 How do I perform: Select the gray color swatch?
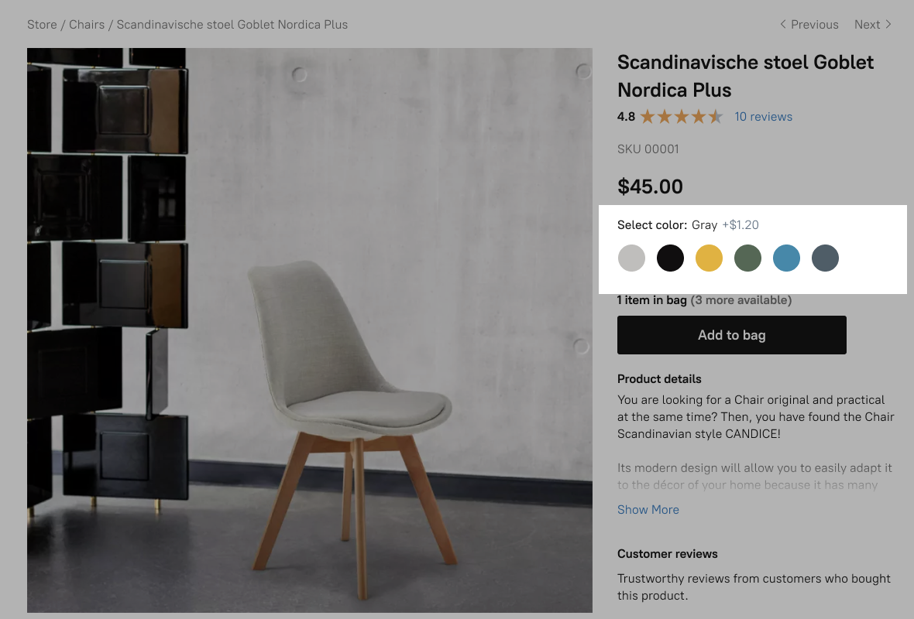pyautogui.click(x=631, y=258)
